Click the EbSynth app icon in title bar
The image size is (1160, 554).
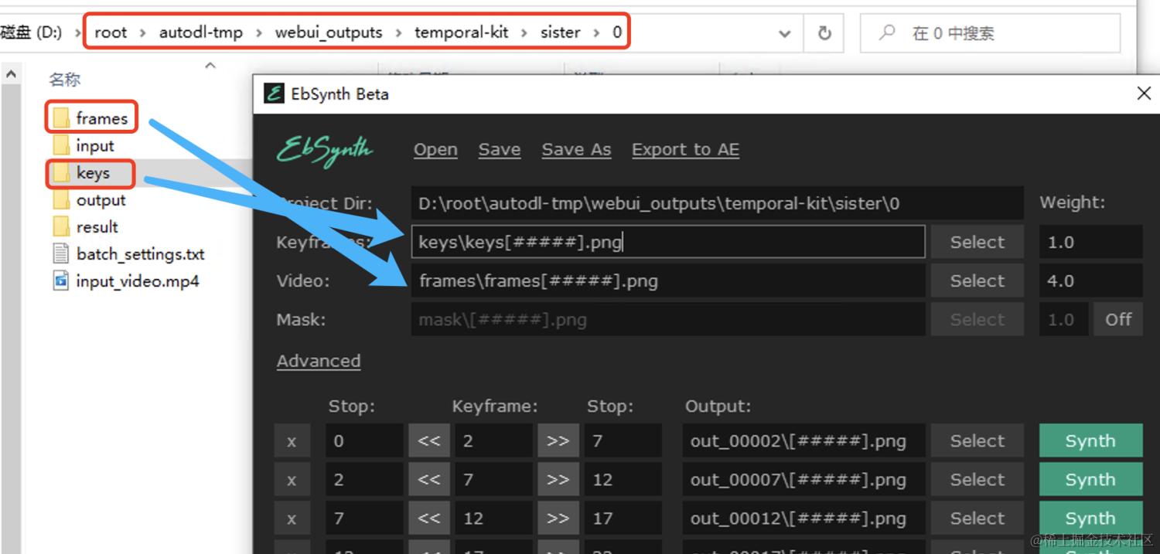point(274,93)
